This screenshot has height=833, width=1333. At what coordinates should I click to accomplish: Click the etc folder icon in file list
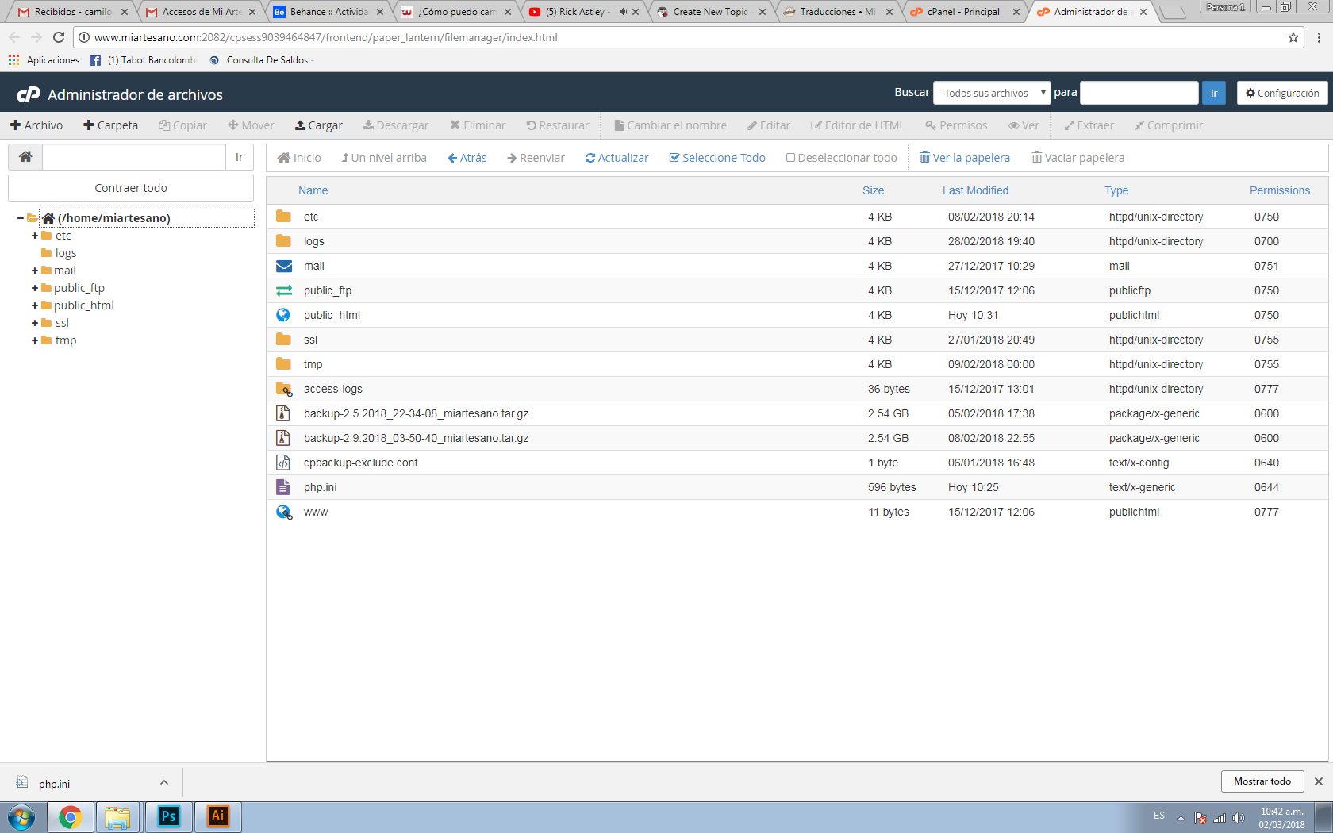[x=283, y=217]
